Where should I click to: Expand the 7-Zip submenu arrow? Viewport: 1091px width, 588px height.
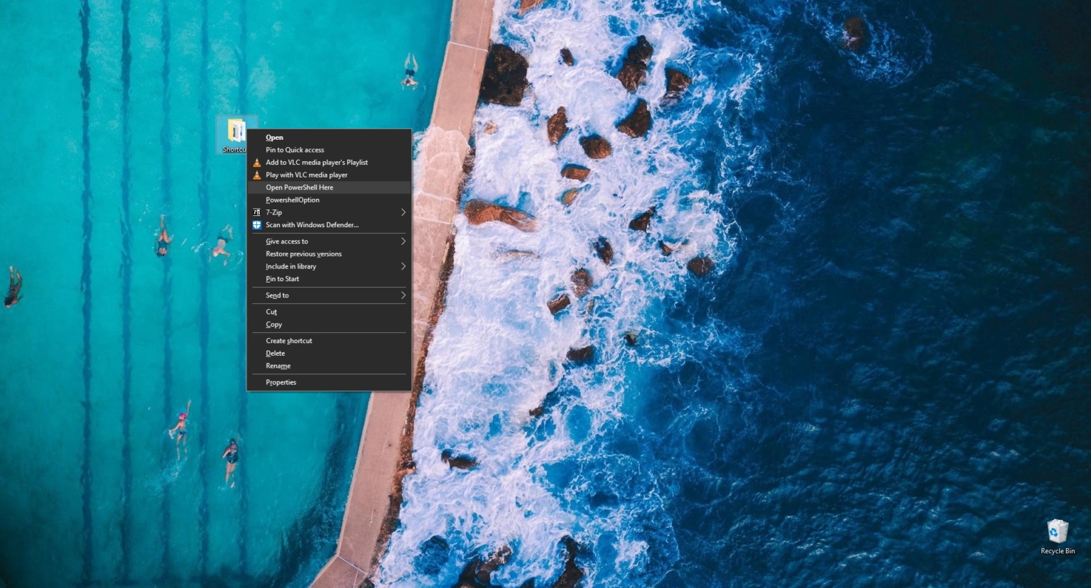click(403, 212)
